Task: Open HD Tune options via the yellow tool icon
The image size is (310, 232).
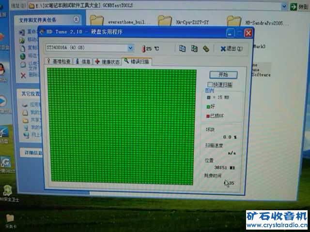Action: pos(206,49)
